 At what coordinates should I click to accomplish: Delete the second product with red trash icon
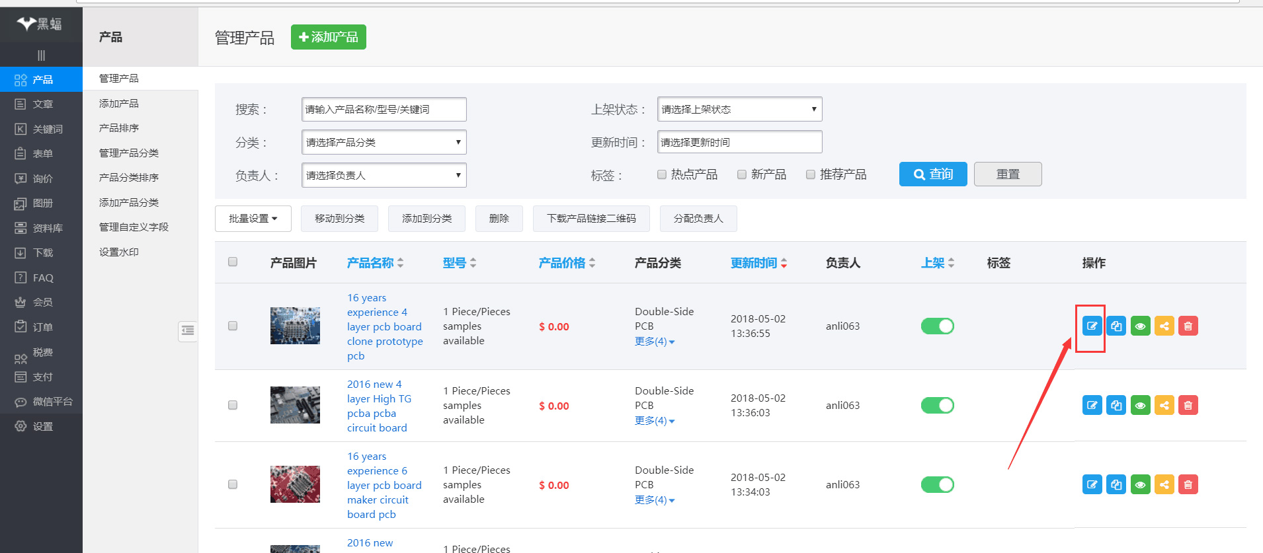[x=1188, y=406]
